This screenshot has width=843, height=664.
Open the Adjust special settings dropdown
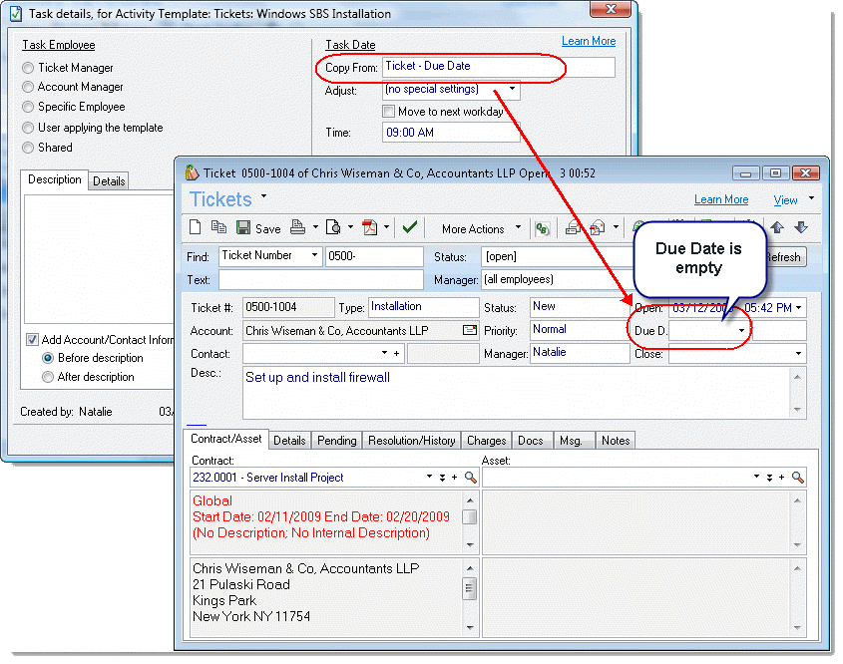[x=512, y=90]
